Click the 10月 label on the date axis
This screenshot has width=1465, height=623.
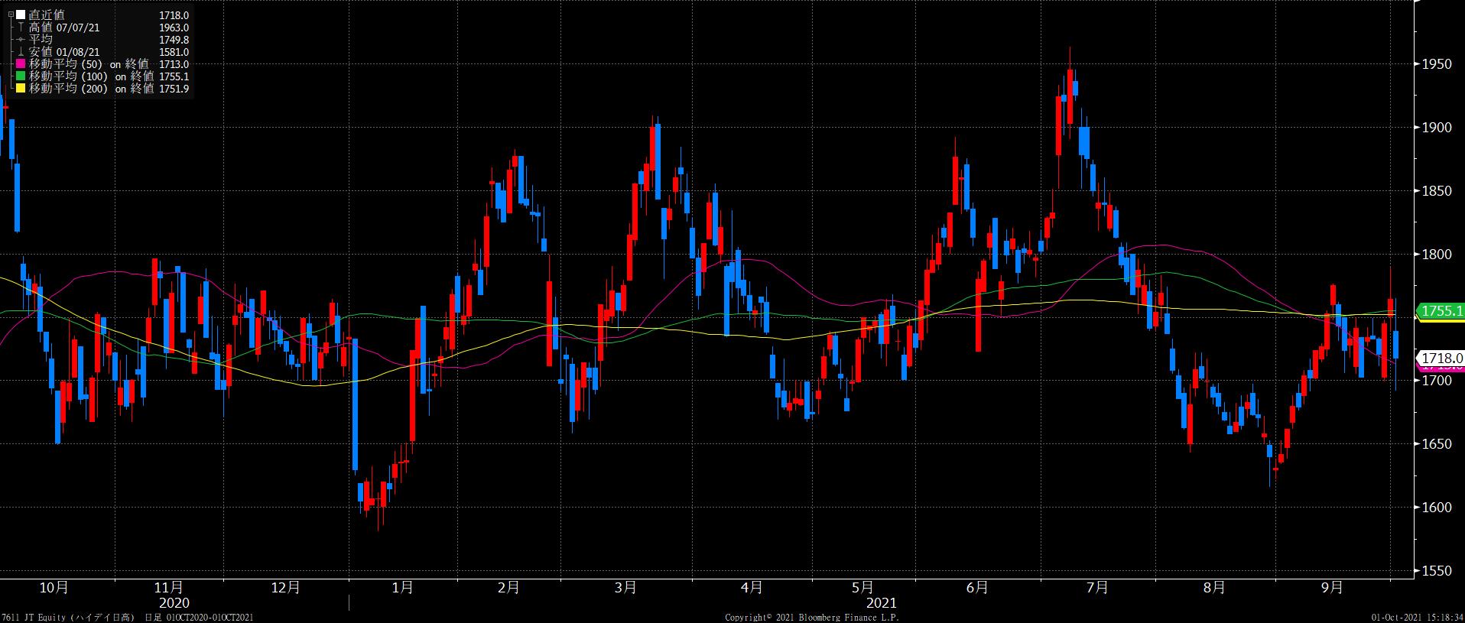54,587
